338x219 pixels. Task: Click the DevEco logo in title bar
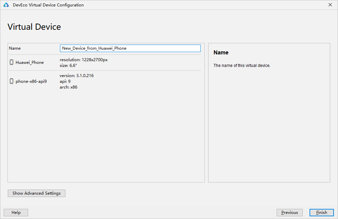(6, 5)
